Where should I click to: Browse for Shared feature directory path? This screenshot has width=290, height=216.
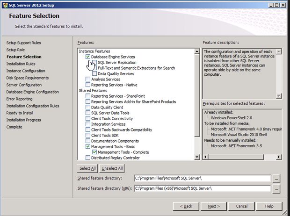pos(276,179)
